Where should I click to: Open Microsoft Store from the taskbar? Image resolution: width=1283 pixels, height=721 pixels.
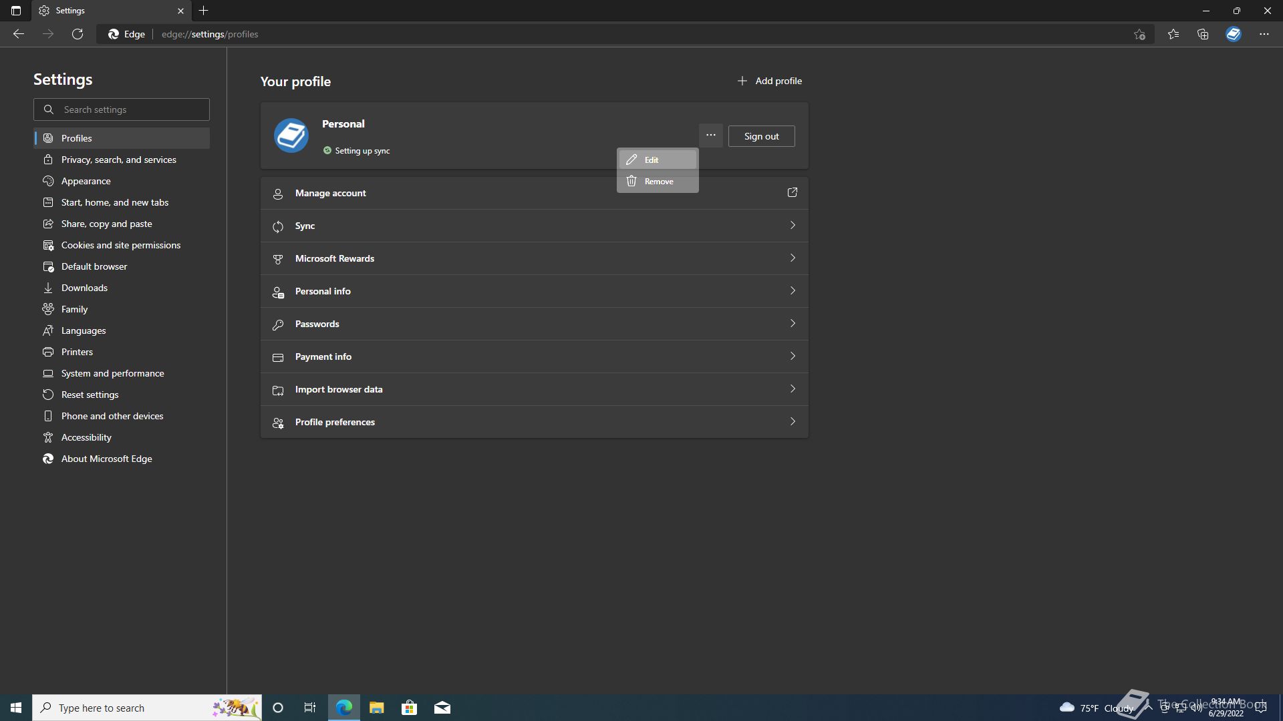tap(410, 708)
